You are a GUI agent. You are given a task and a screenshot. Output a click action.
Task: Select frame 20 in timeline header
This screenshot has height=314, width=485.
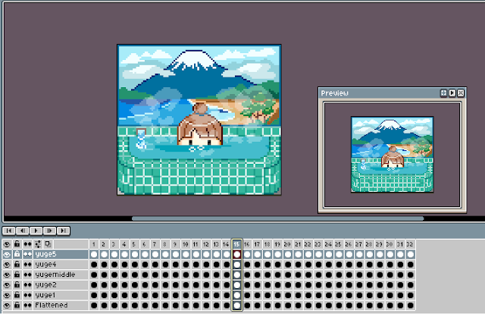pos(287,243)
